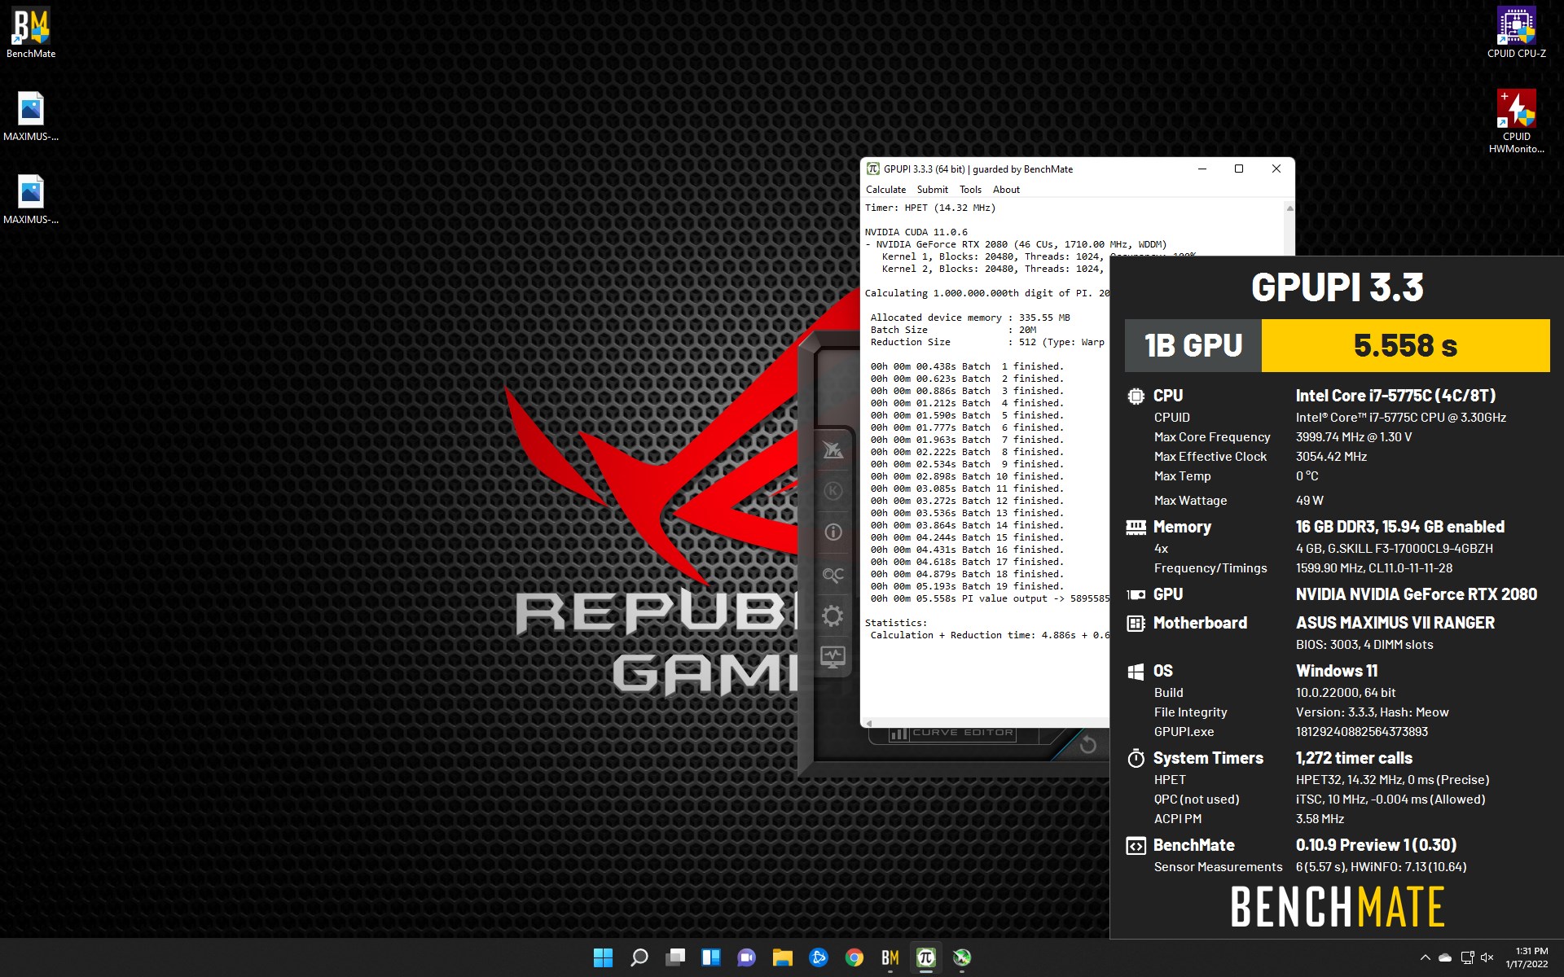Image resolution: width=1564 pixels, height=977 pixels.
Task: Open the Chat (Teams) taskbar icon
Action: 747,957
